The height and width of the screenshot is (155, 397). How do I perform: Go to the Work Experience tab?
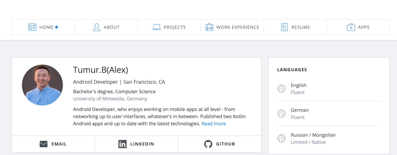[237, 27]
